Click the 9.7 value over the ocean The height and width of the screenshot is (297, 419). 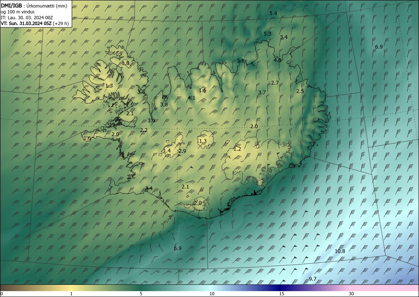point(313,279)
